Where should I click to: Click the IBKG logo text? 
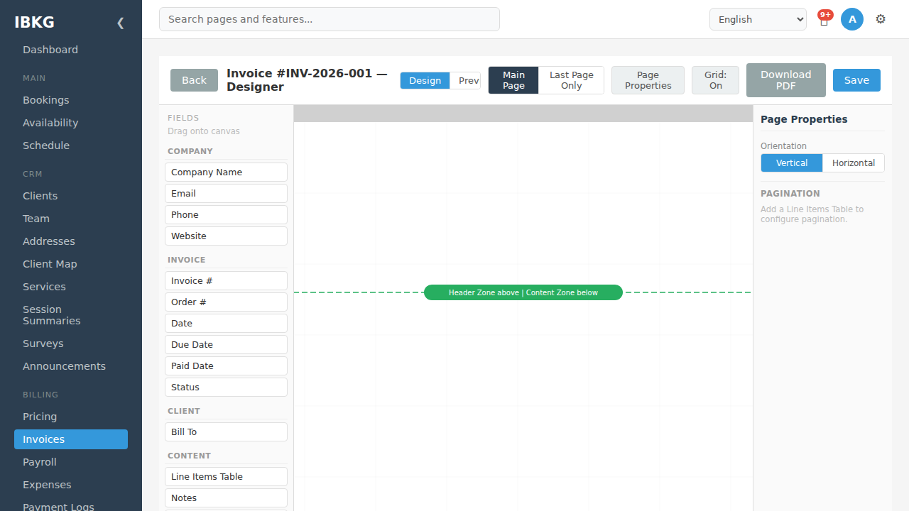coord(34,23)
